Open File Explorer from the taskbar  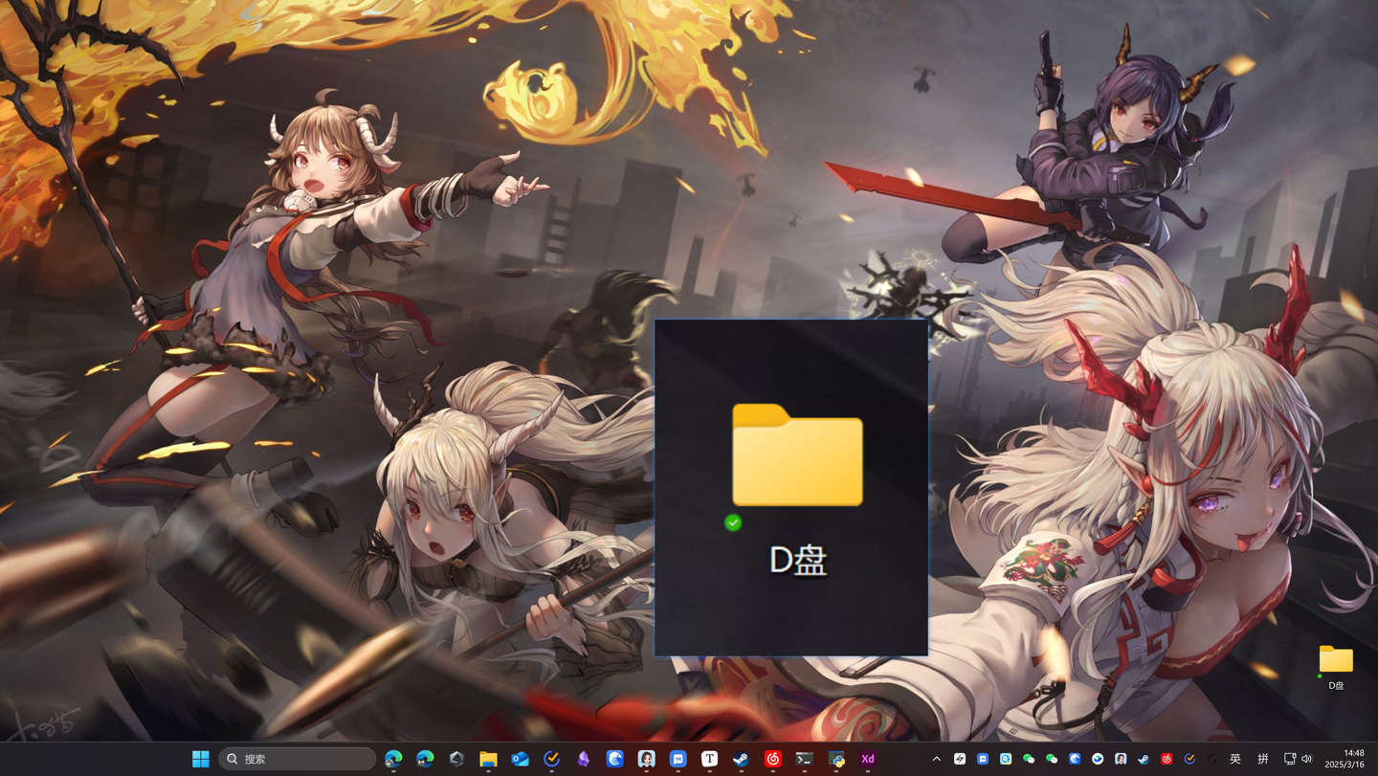tap(488, 759)
